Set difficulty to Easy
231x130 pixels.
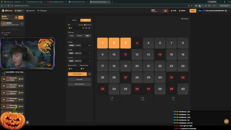(71, 36)
